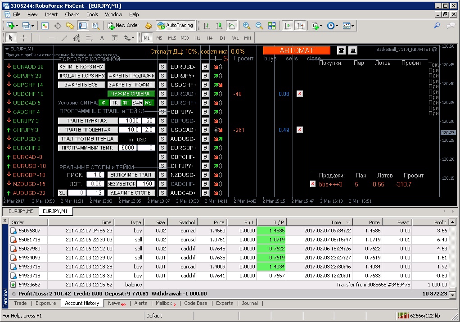This screenshot has width=460, height=322.
Task: Click the РИСК value input field
Action: click(x=95, y=175)
